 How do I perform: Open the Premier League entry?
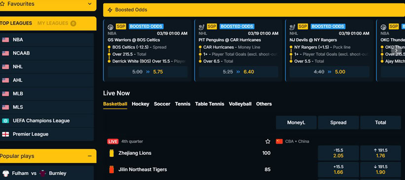pos(47,134)
